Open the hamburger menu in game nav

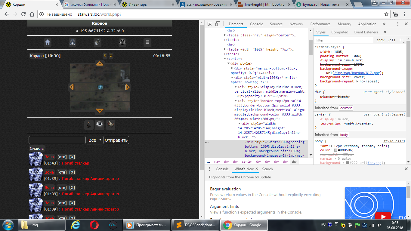(x=147, y=42)
